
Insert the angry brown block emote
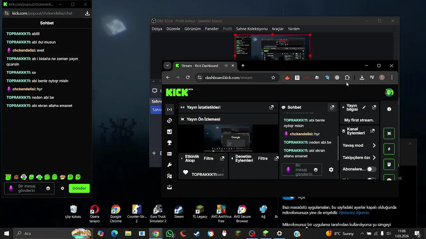(x=16, y=177)
